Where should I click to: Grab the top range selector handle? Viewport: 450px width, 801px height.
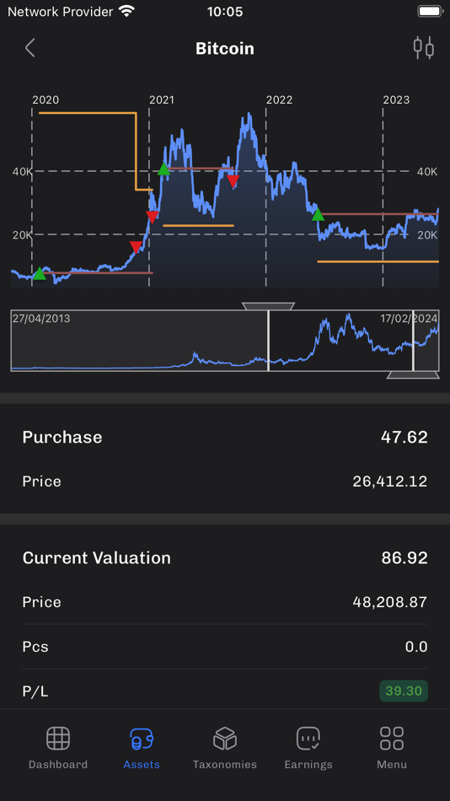click(x=268, y=306)
